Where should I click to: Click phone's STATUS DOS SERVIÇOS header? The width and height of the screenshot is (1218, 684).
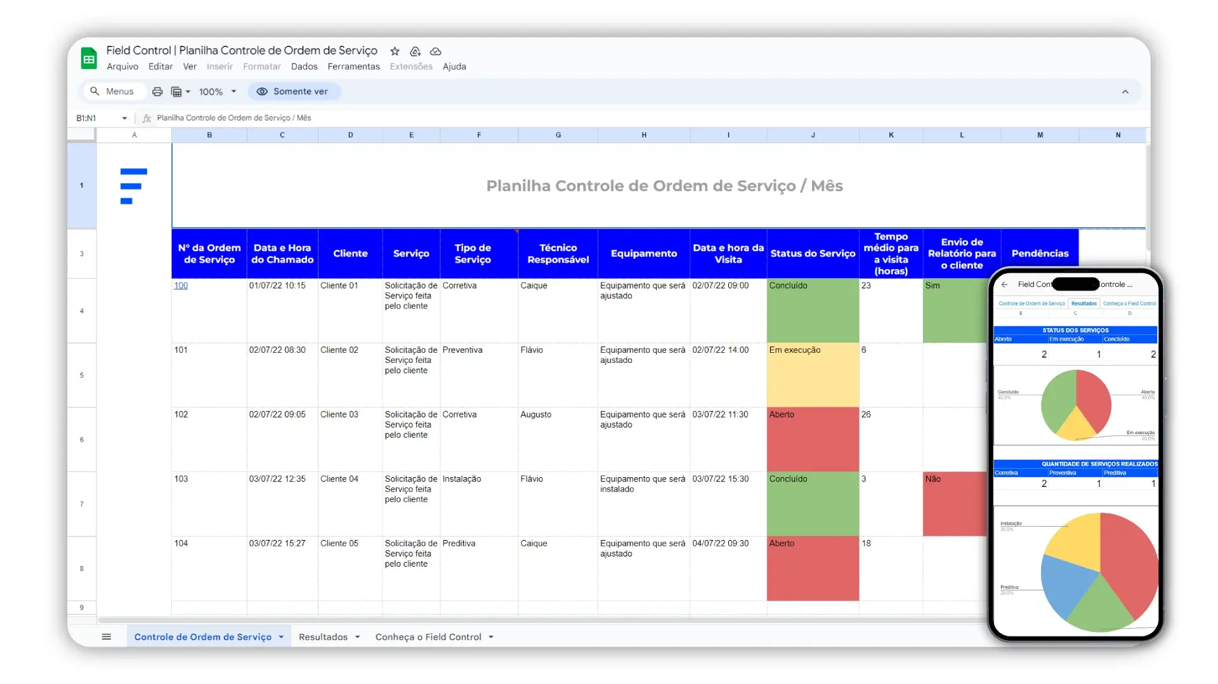[x=1075, y=330]
